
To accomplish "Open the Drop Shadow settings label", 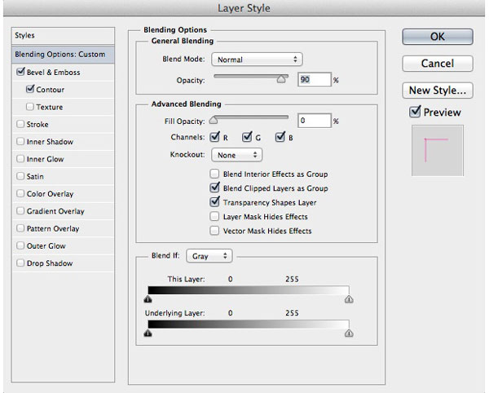I will coord(50,263).
